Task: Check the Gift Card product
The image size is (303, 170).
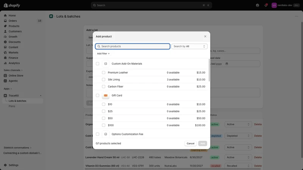Action: [98, 96]
